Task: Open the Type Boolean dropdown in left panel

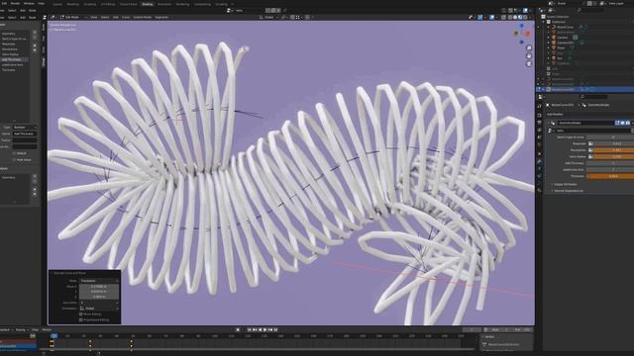Action: tap(24, 128)
